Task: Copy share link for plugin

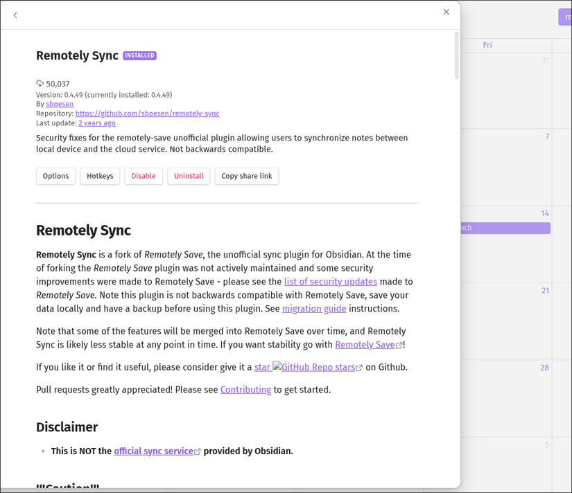Action: click(x=247, y=176)
